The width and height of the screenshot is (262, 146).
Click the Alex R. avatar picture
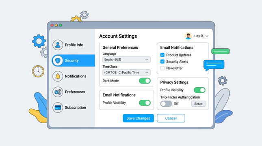click(x=188, y=36)
